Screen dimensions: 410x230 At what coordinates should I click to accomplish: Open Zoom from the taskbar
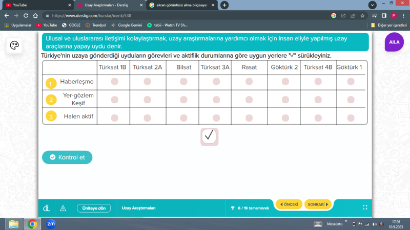pos(51,224)
